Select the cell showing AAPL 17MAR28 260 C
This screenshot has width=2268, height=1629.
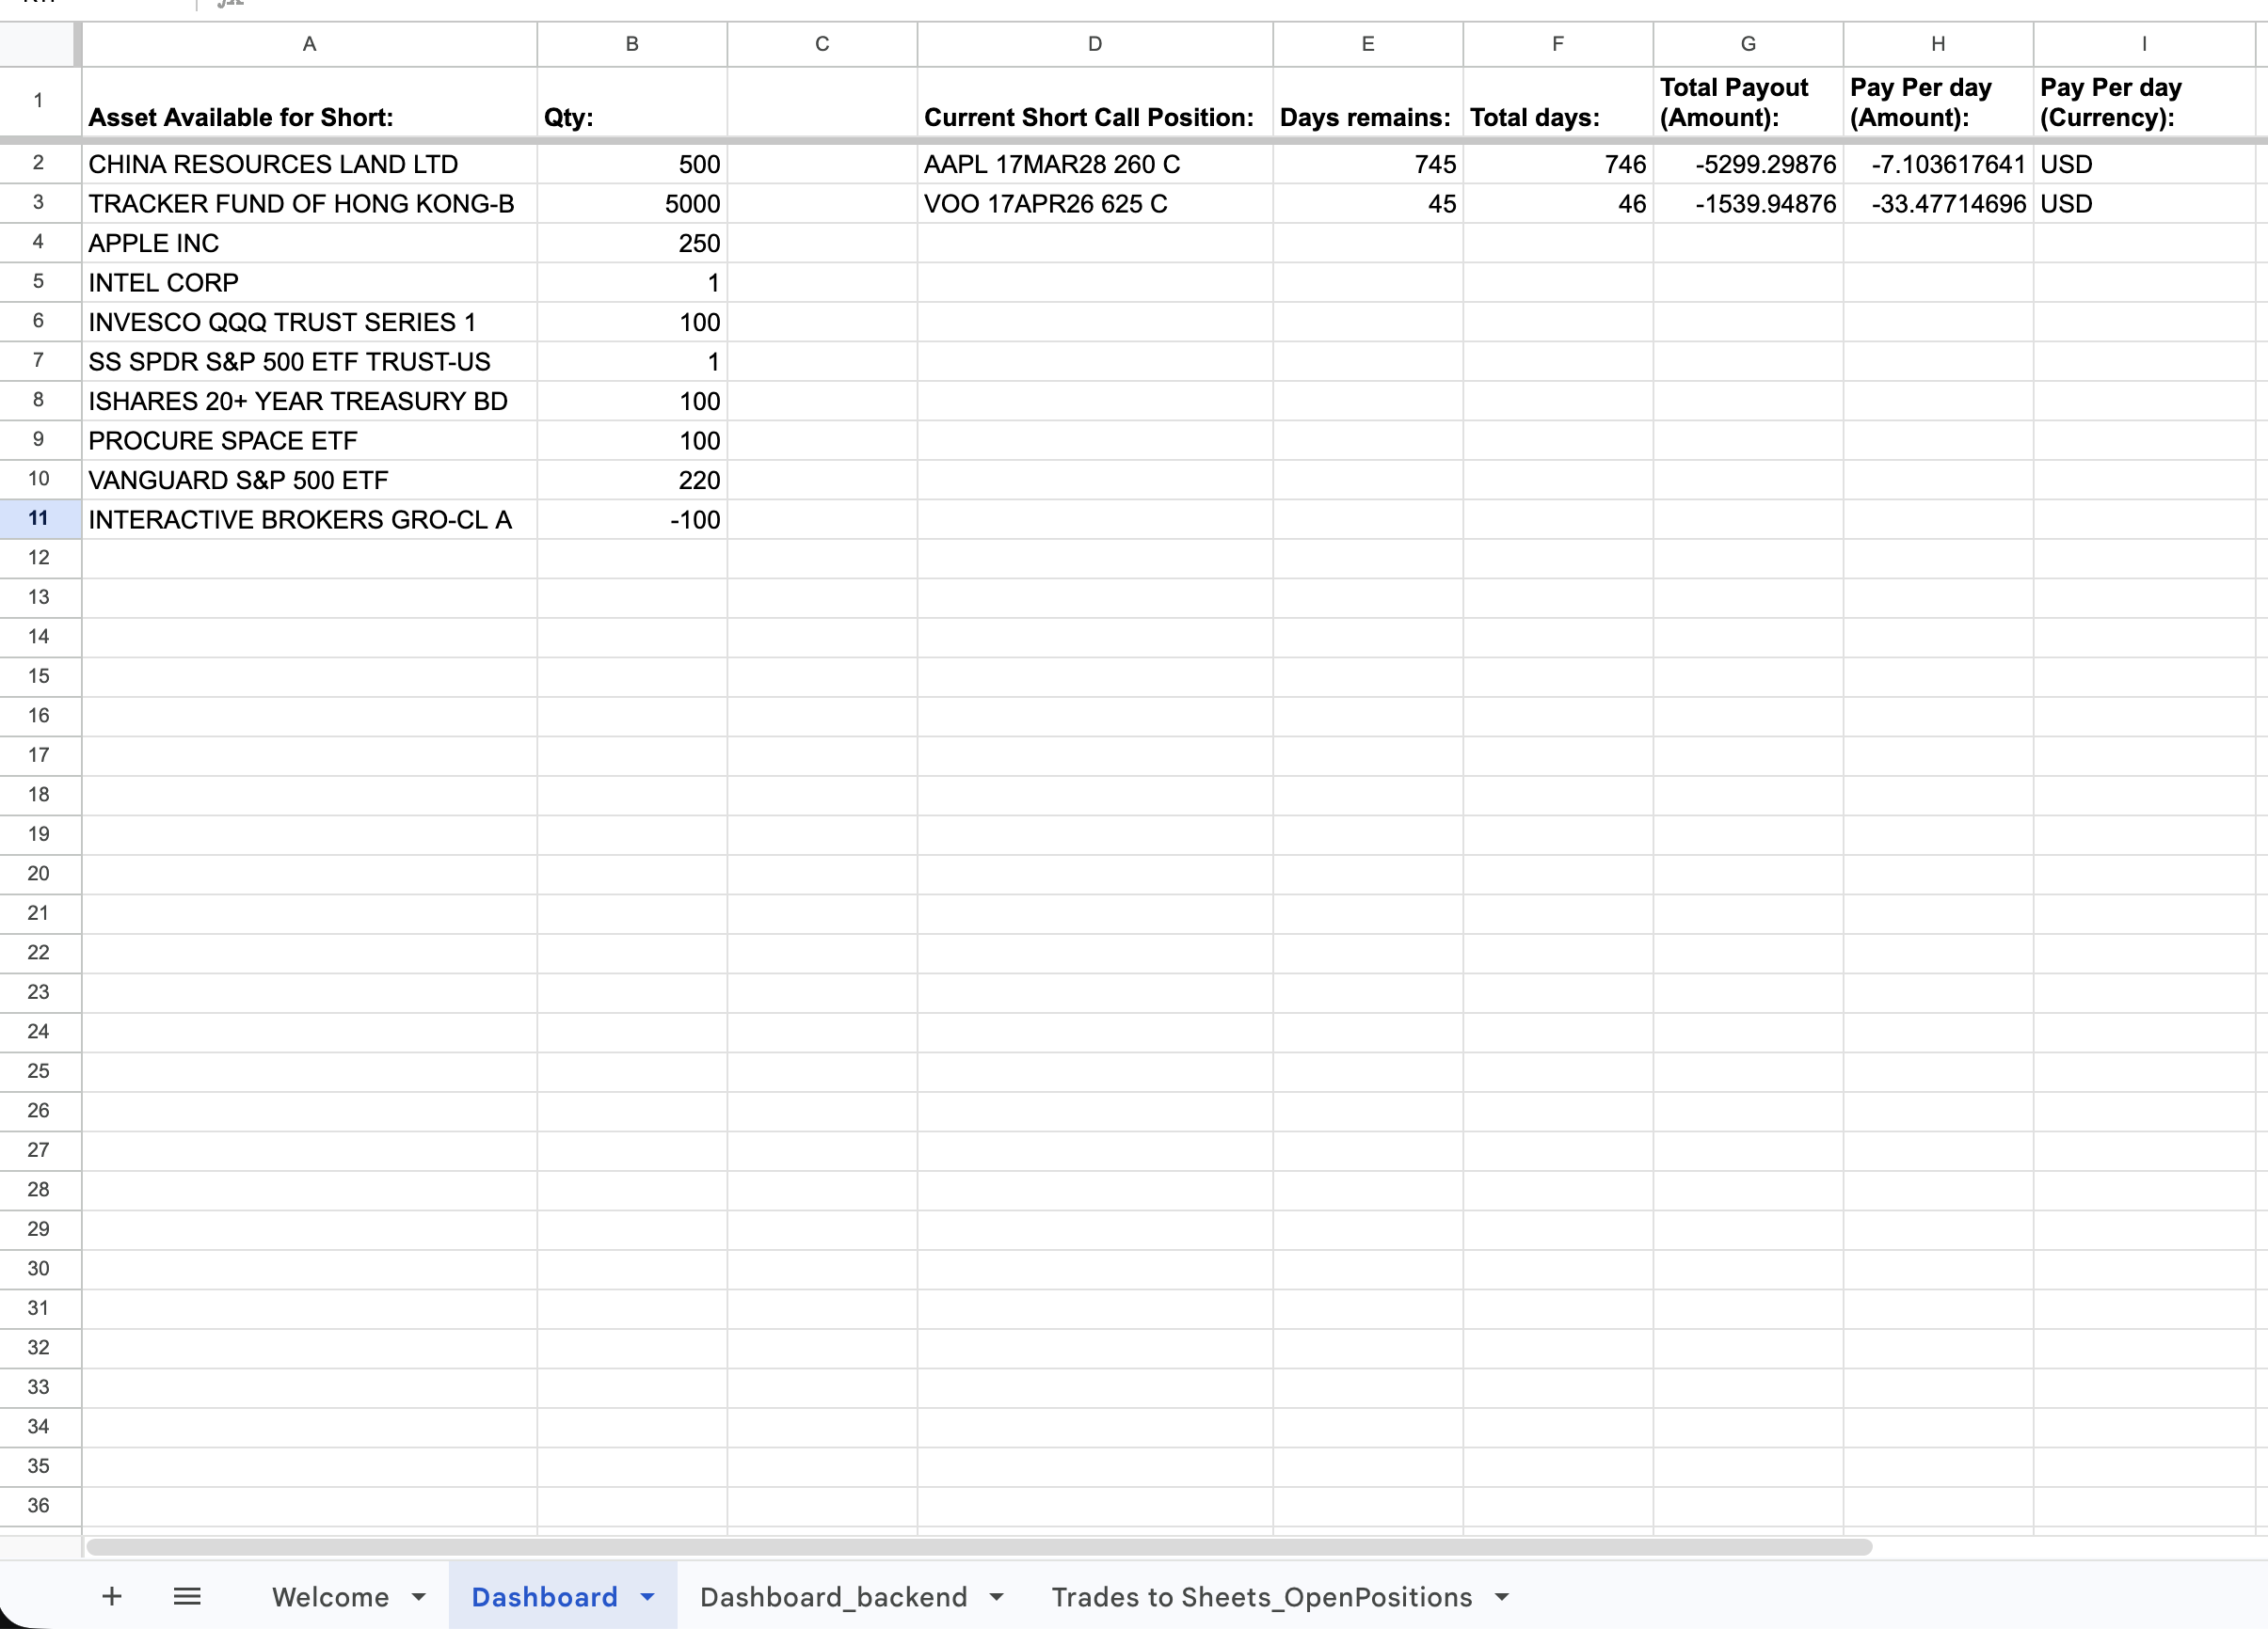(1094, 164)
